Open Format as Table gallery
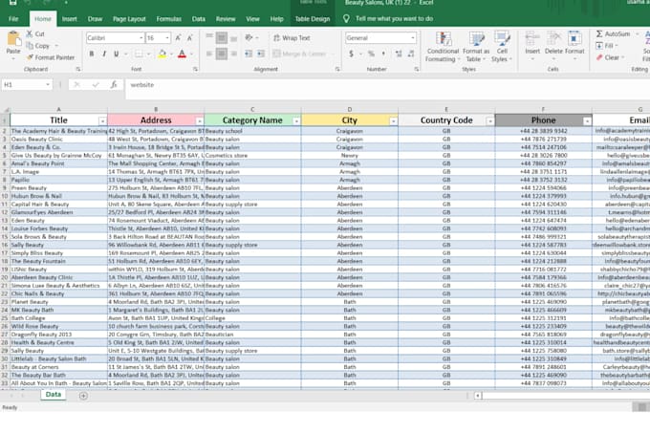Image resolution: width=650 pixels, height=433 pixels. tap(476, 47)
